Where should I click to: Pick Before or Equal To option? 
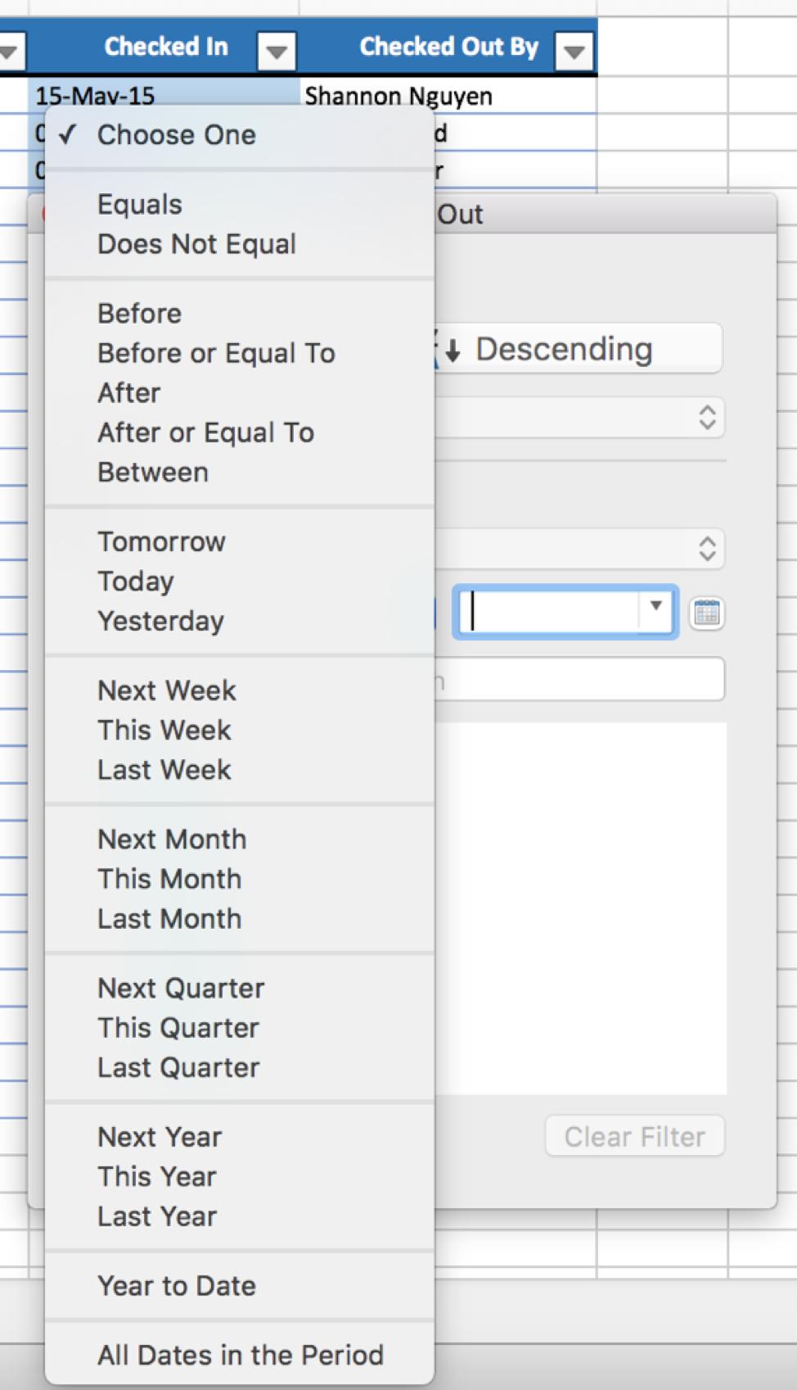216,353
